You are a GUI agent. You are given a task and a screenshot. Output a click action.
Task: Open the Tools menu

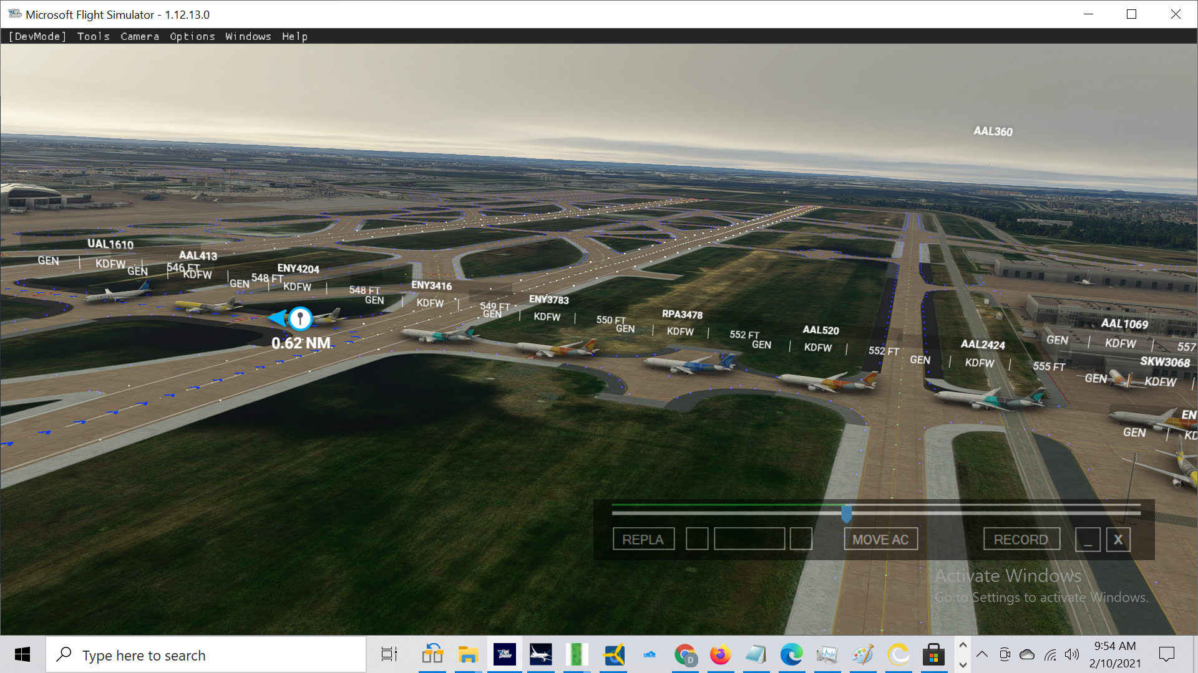(94, 36)
